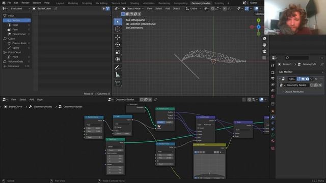Viewport: 326px width, 183px height.
Task: Click GeometryNodes in node editor breadcrumb
Action: [43, 107]
